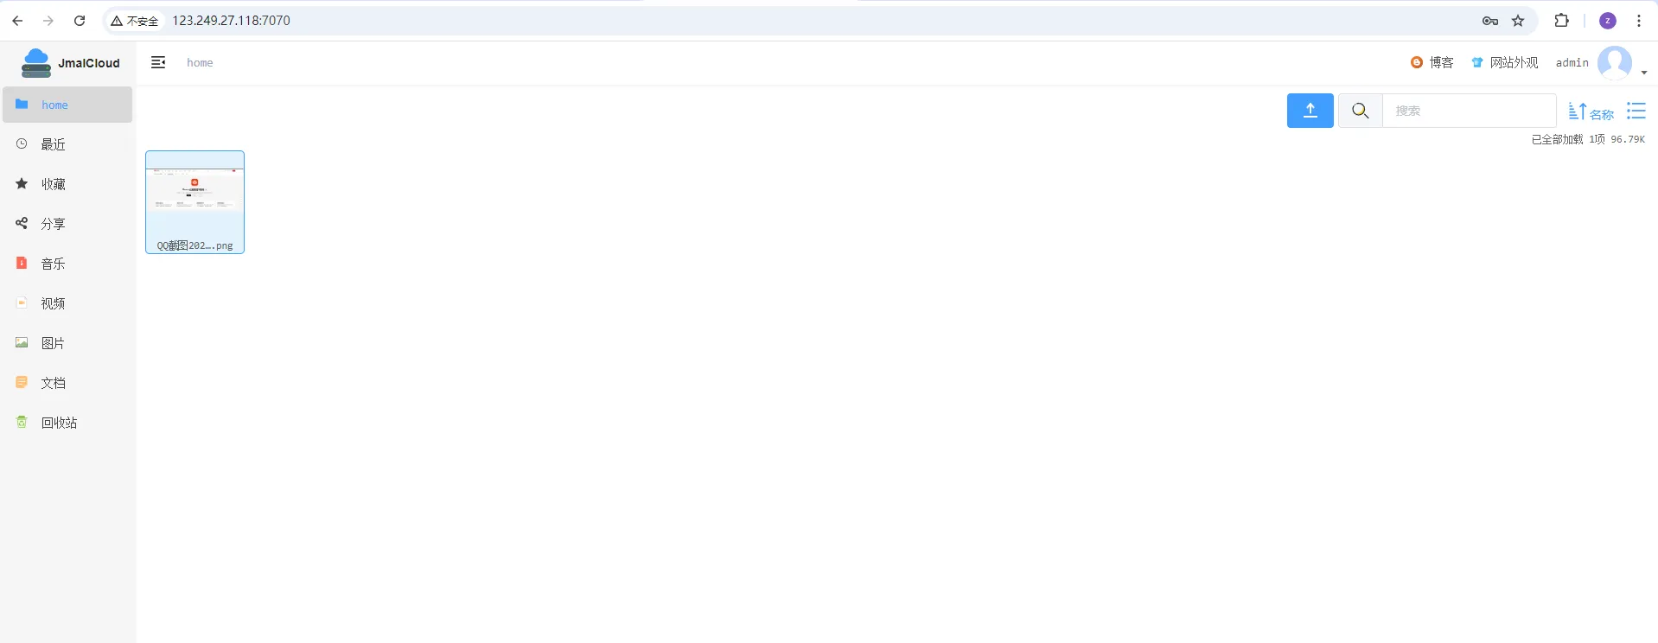Open 文档 documents category
This screenshot has height=643, width=1658.
click(67, 383)
